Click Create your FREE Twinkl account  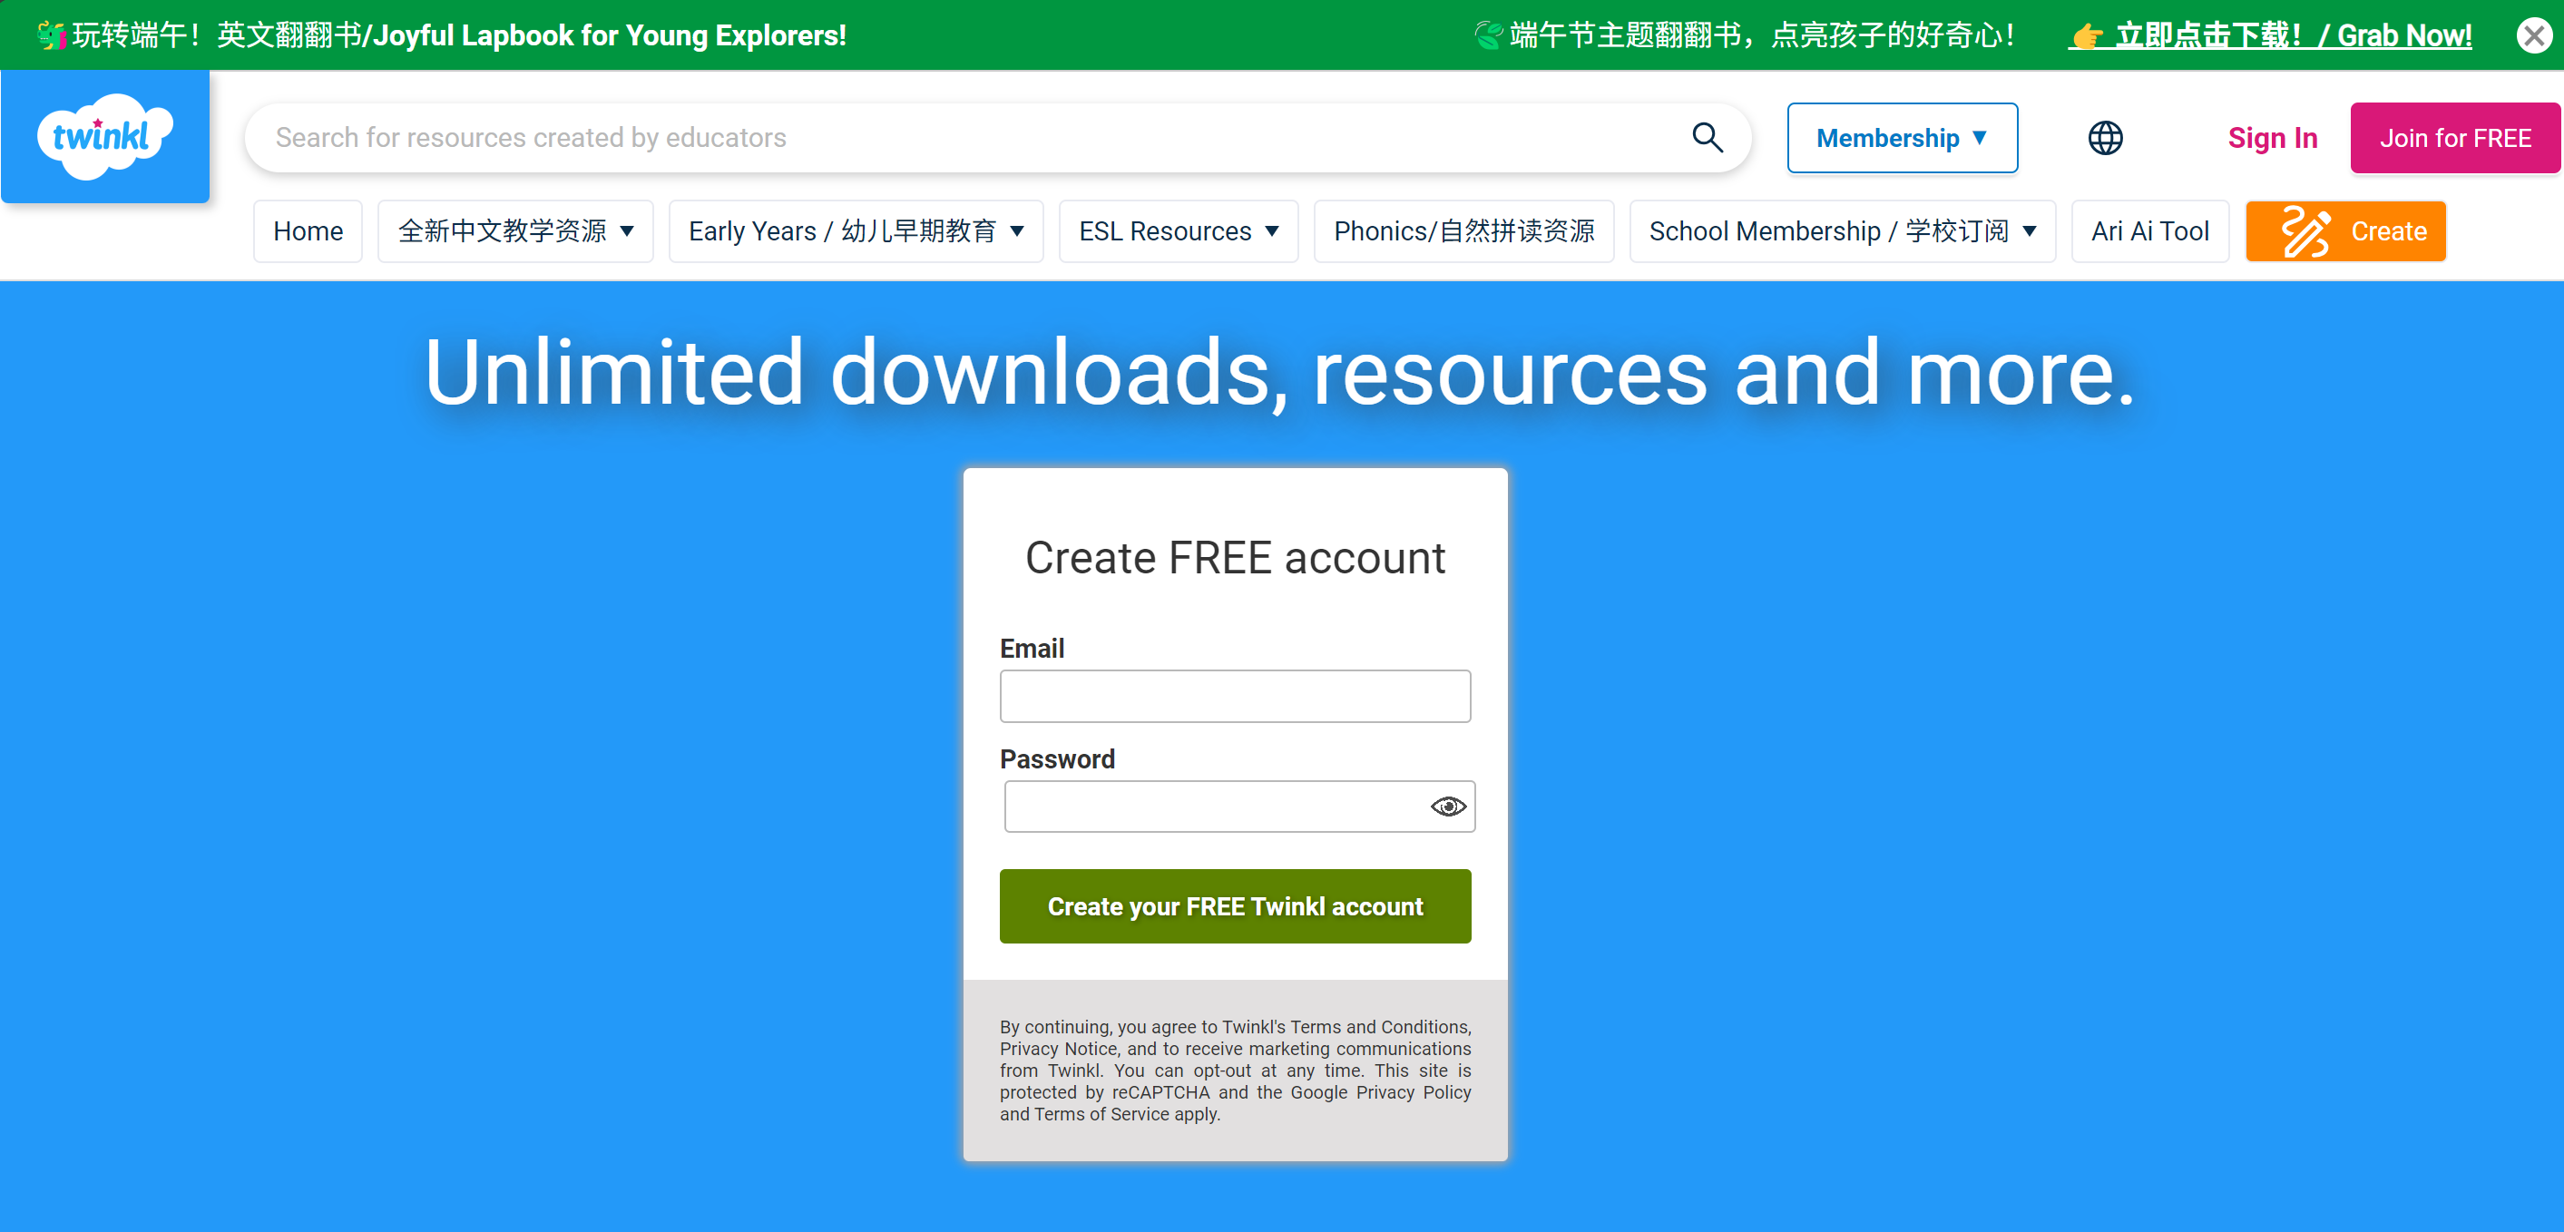[1234, 905]
